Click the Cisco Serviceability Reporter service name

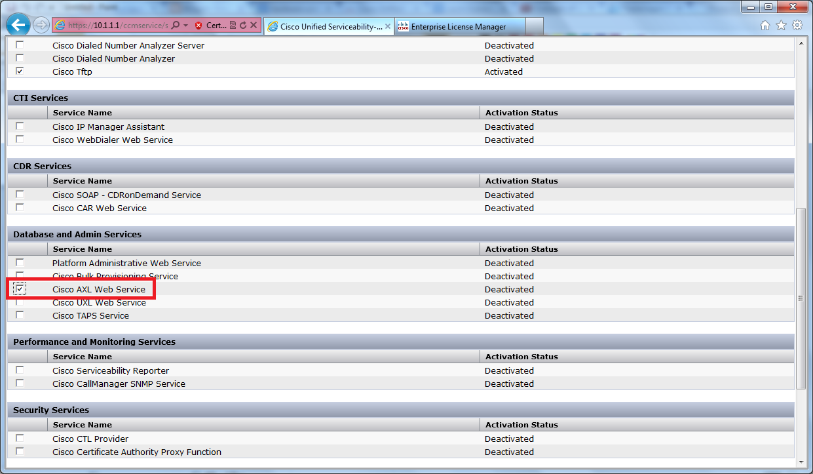click(110, 370)
